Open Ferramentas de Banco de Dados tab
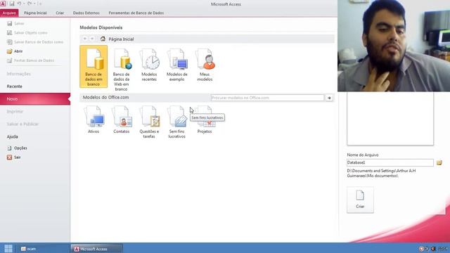 (x=136, y=13)
